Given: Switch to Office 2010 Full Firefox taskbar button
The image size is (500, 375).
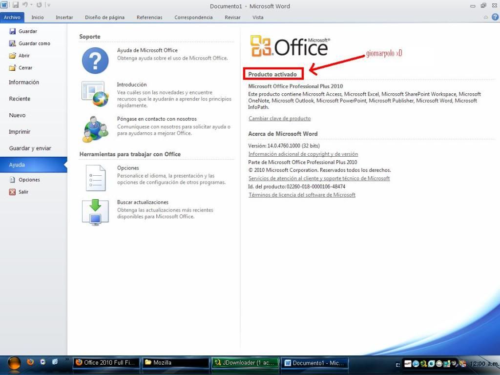Looking at the screenshot, I should [106, 363].
